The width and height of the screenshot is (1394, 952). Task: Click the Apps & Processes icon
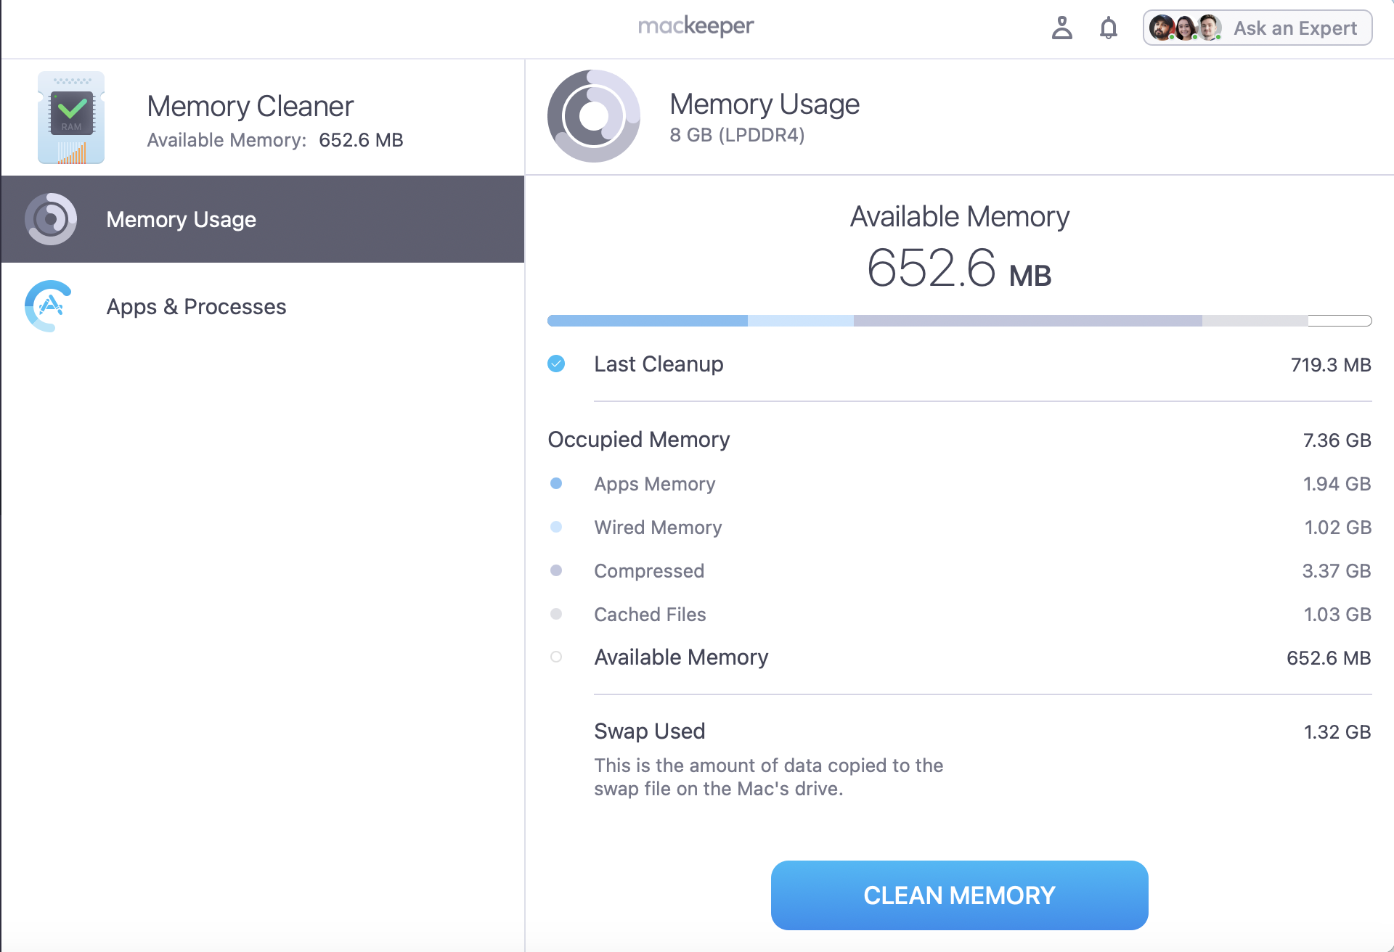pyautogui.click(x=48, y=306)
